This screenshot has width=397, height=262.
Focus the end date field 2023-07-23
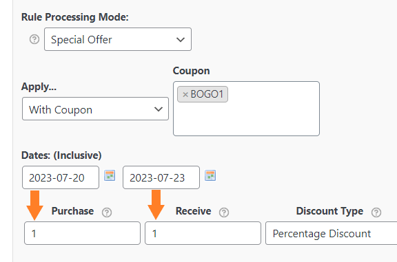[161, 177]
